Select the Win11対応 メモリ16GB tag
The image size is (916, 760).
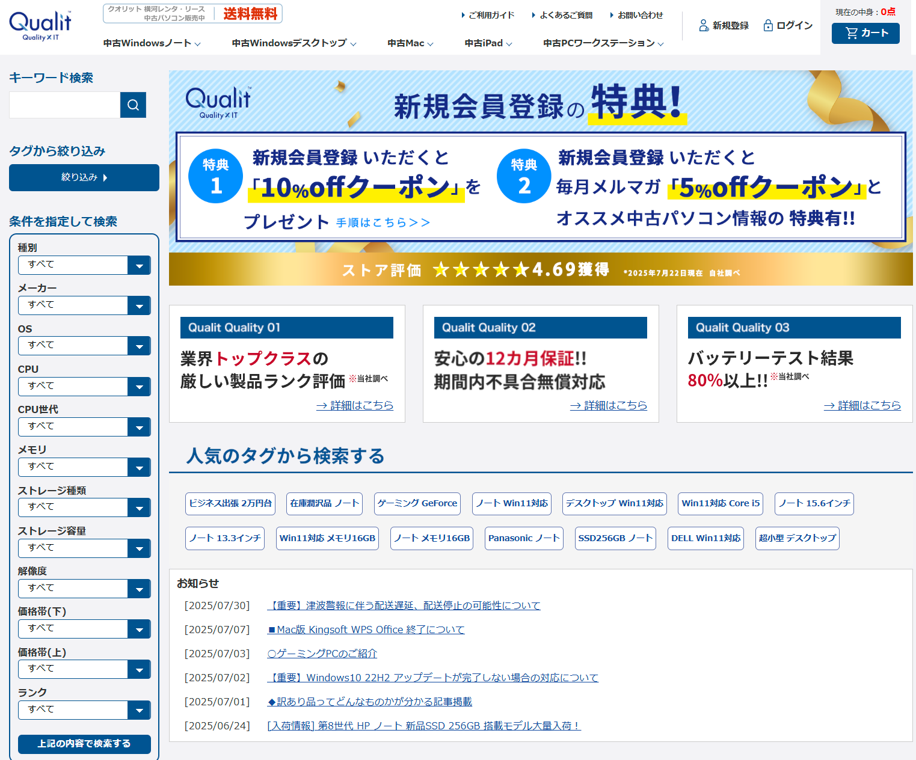pyautogui.click(x=327, y=538)
